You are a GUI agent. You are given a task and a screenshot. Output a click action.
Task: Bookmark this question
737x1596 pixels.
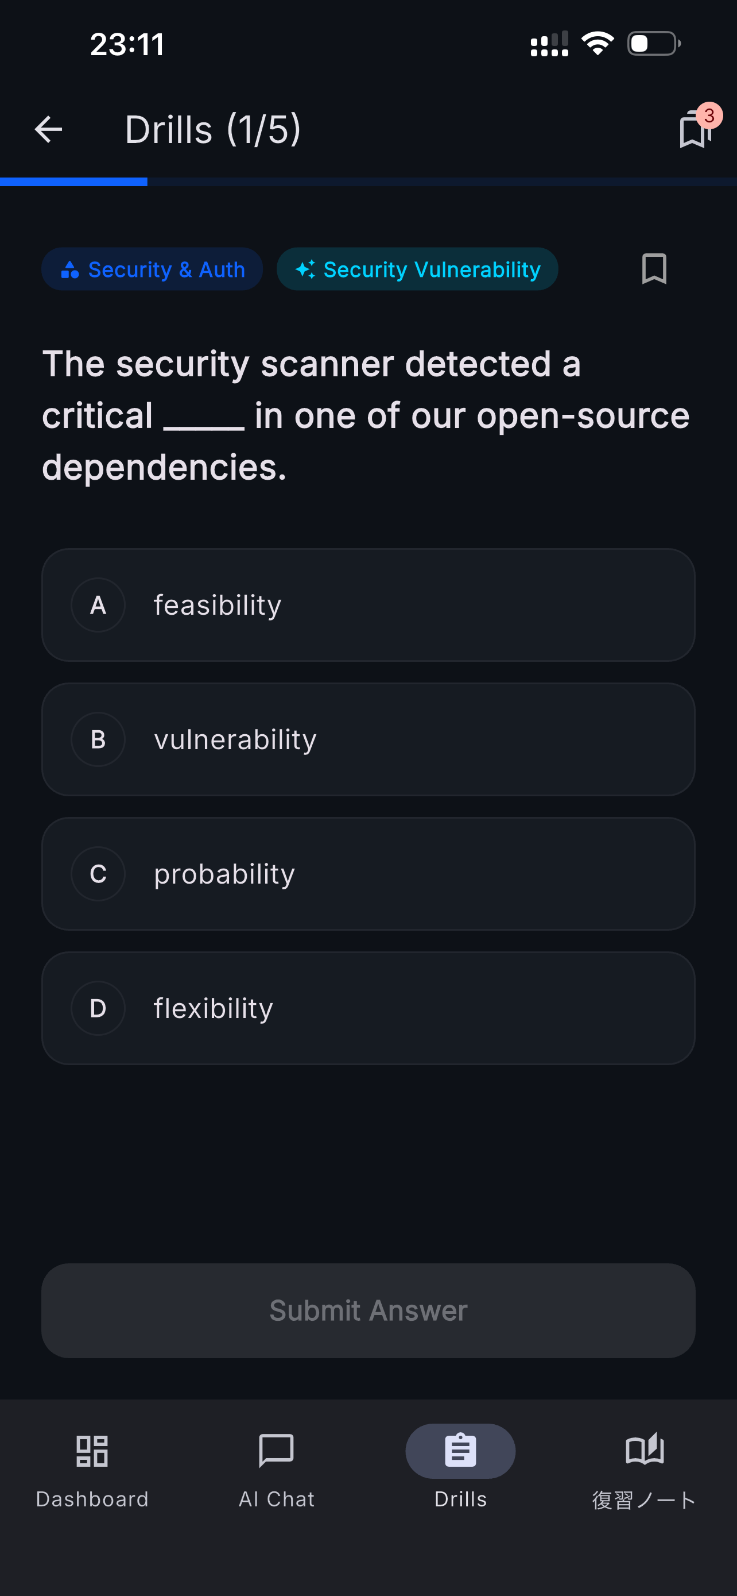pos(653,269)
